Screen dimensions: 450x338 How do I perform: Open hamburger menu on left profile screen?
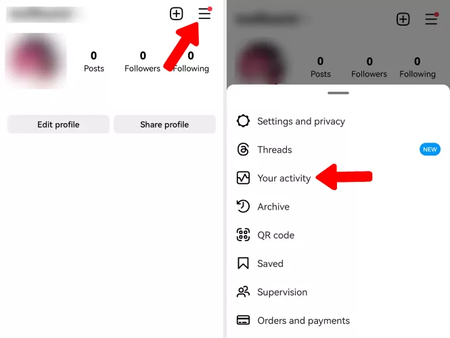point(204,14)
